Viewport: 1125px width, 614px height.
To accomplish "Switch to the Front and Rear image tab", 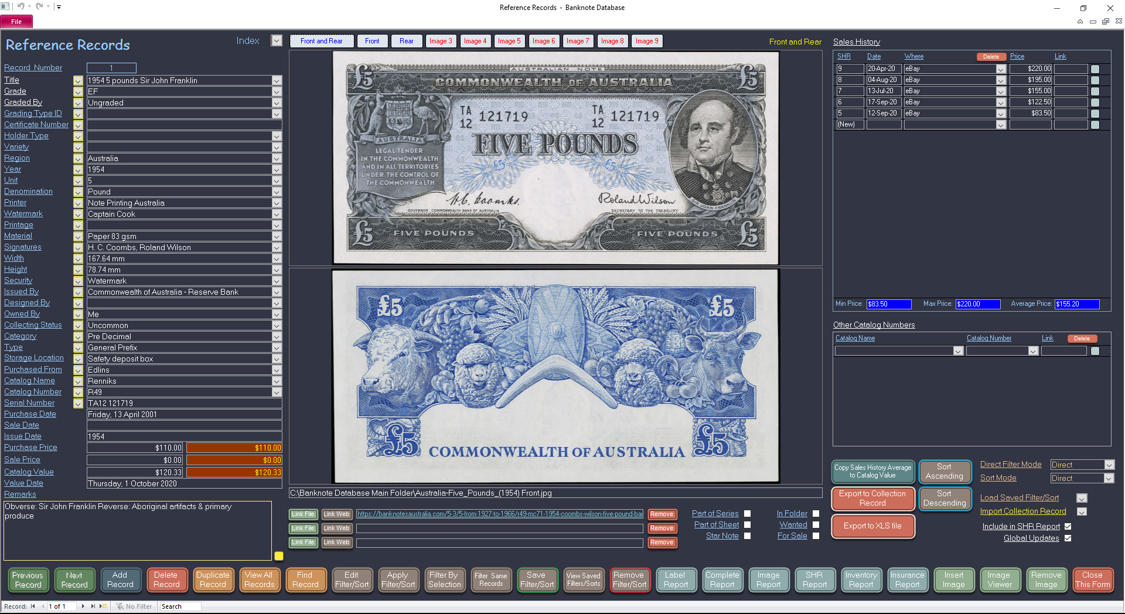I will click(x=322, y=41).
